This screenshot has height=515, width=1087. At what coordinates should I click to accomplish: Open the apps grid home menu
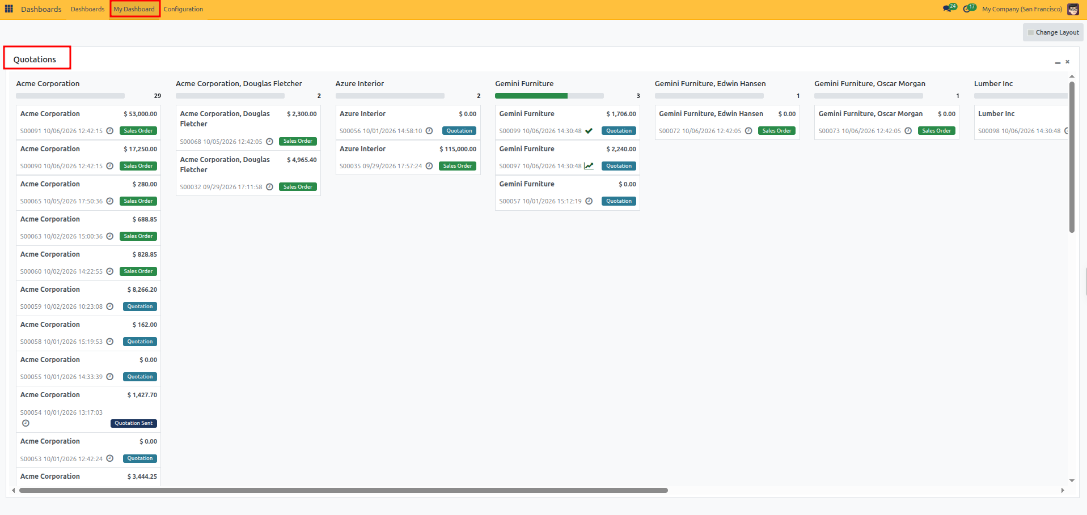9,9
